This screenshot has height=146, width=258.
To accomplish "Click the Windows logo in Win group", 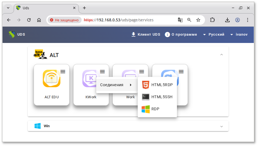I will point(38,126).
